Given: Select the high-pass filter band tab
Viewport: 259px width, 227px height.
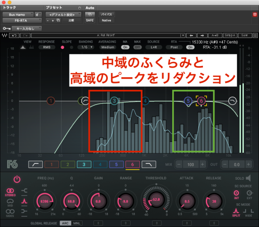Looking at the screenshot, I should coord(35,165).
